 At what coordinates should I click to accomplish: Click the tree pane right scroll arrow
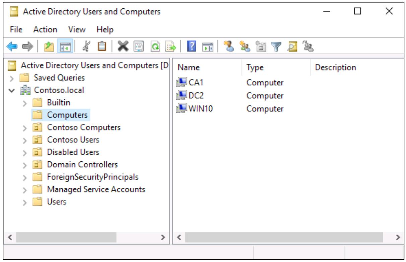163,238
